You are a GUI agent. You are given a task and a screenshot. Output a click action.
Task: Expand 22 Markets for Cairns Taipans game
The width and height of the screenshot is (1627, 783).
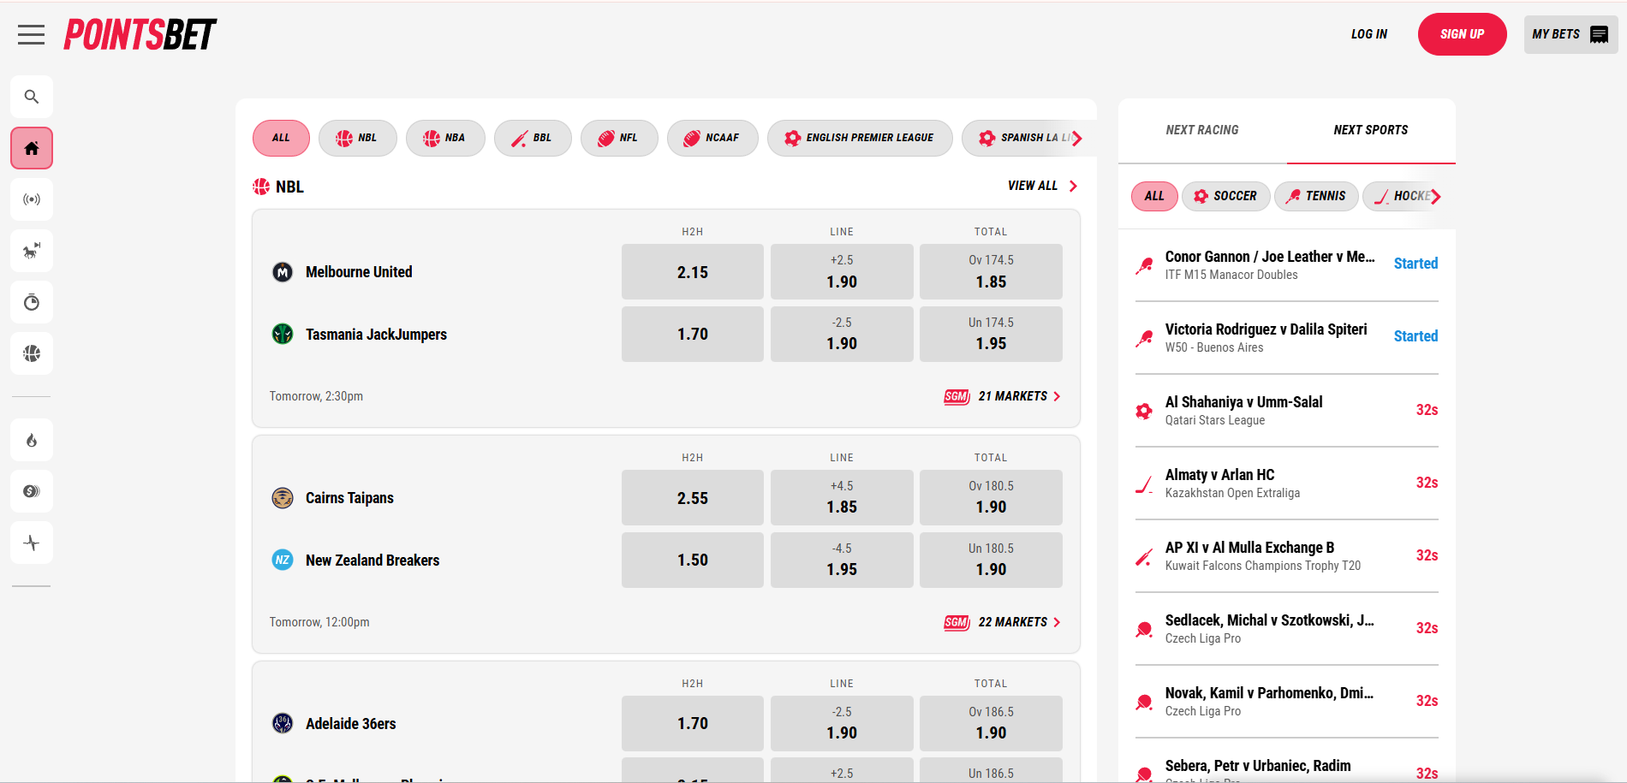[x=1019, y=622]
